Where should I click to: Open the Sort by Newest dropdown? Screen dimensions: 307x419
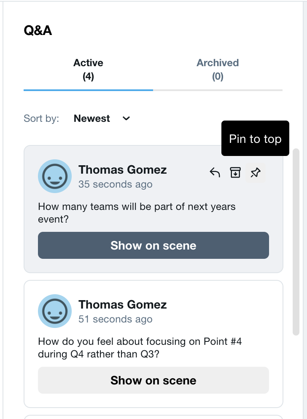click(x=102, y=118)
